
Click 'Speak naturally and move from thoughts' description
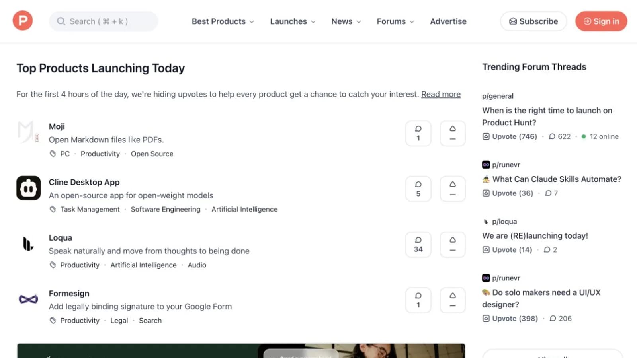pyautogui.click(x=149, y=251)
